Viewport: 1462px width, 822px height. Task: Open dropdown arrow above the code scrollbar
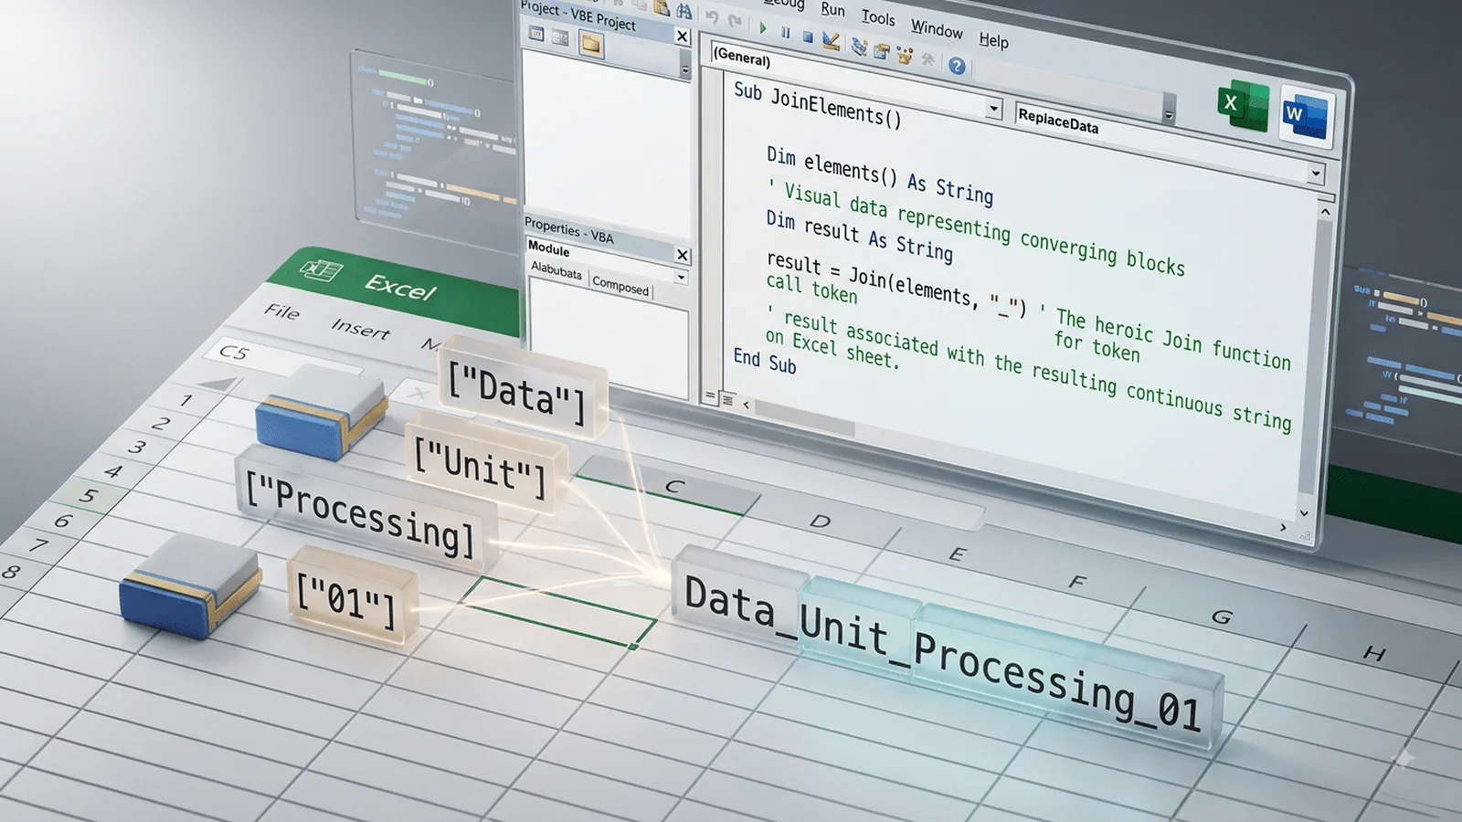tap(1316, 173)
